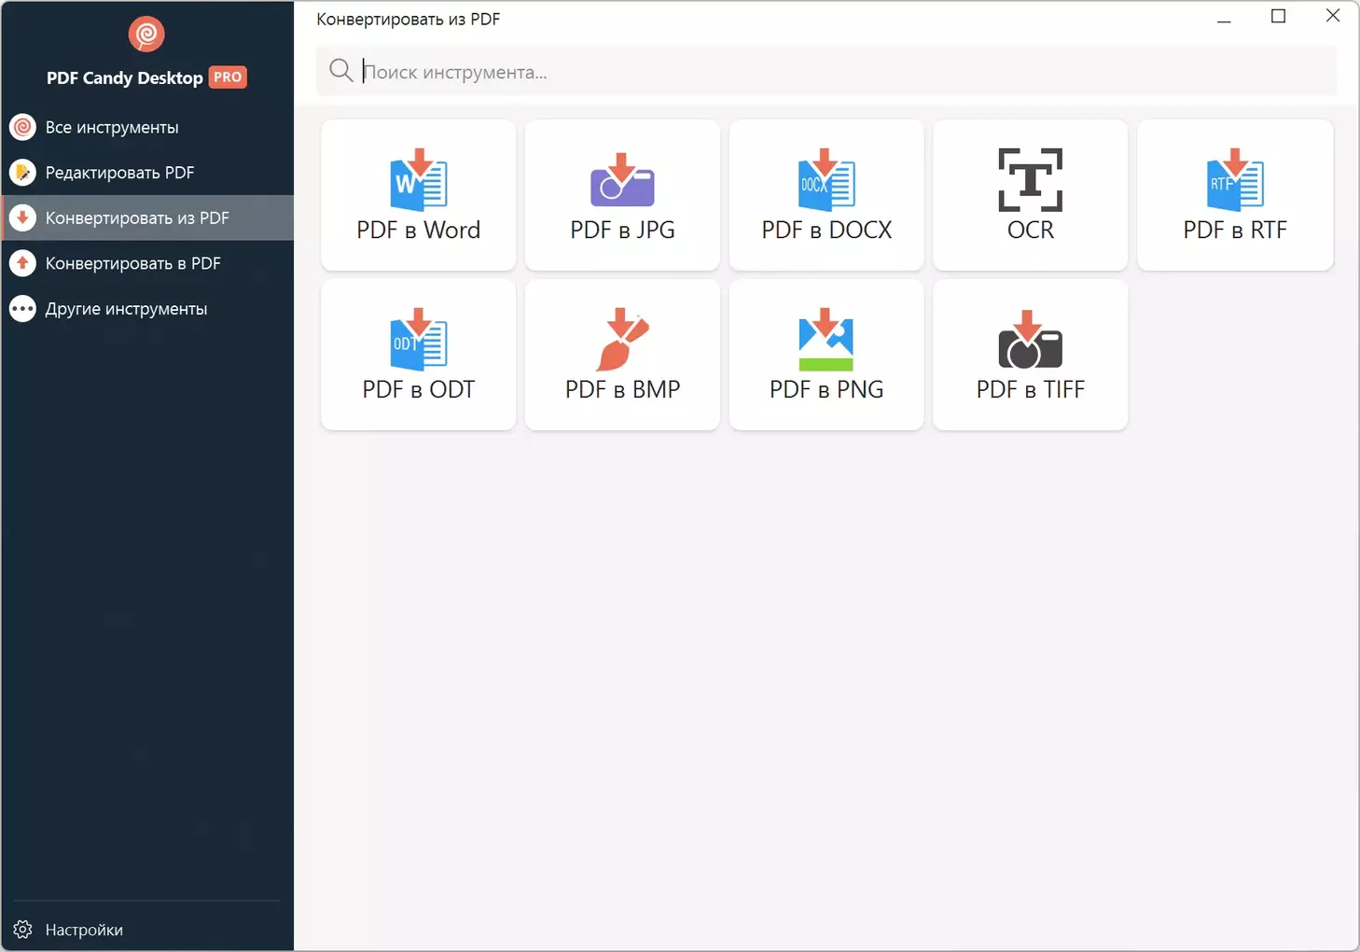Launch the PDF в JPG tool
Image resolution: width=1360 pixels, height=952 pixels.
622,195
